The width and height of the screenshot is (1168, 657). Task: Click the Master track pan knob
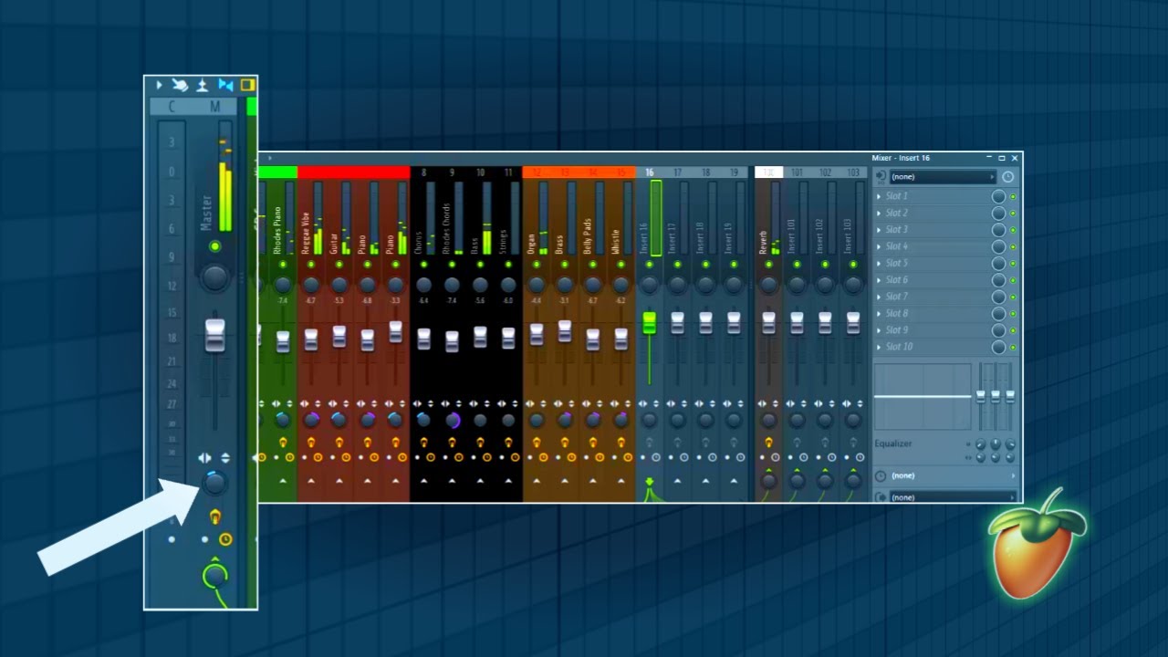[214, 277]
